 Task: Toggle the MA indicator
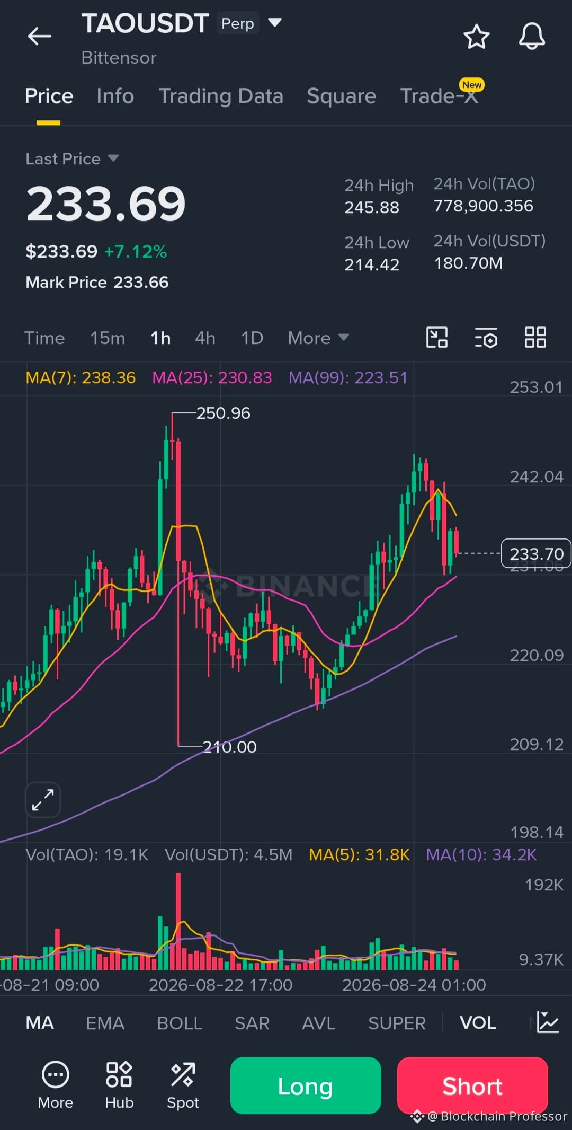[x=40, y=1023]
